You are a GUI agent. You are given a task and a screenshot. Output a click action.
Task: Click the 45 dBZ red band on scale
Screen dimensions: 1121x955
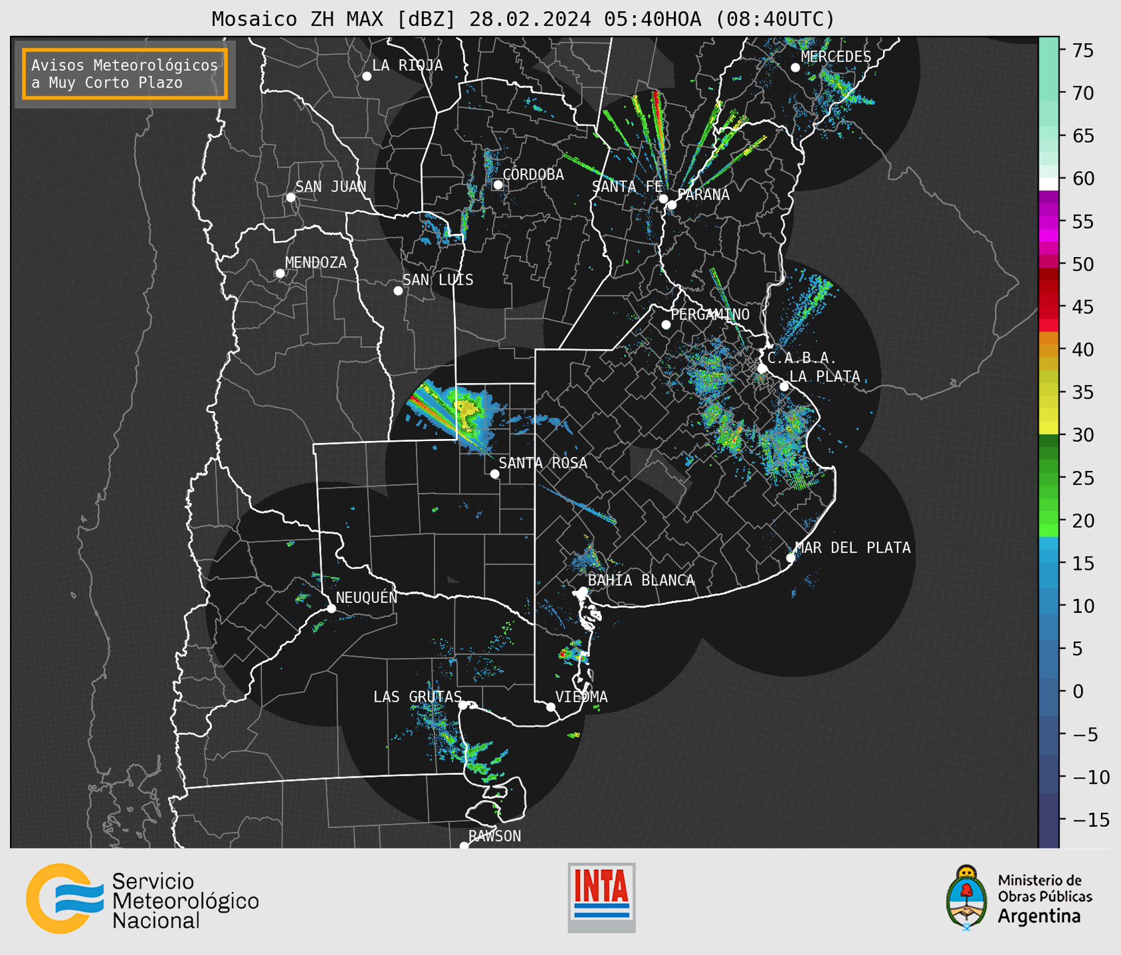tap(1049, 307)
